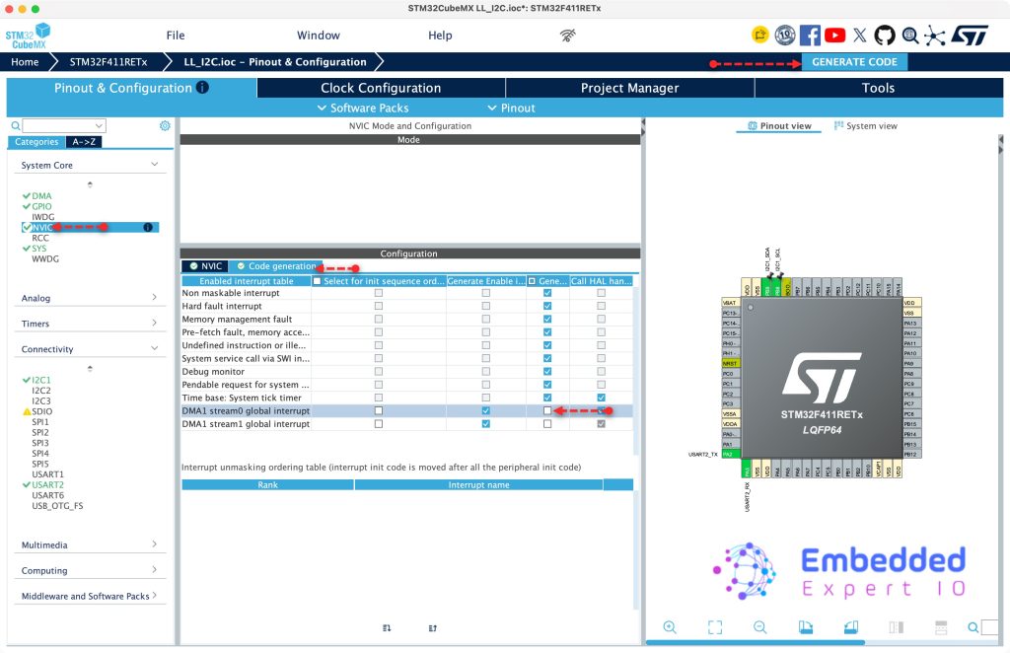Zoom in on the pinout view

click(670, 627)
